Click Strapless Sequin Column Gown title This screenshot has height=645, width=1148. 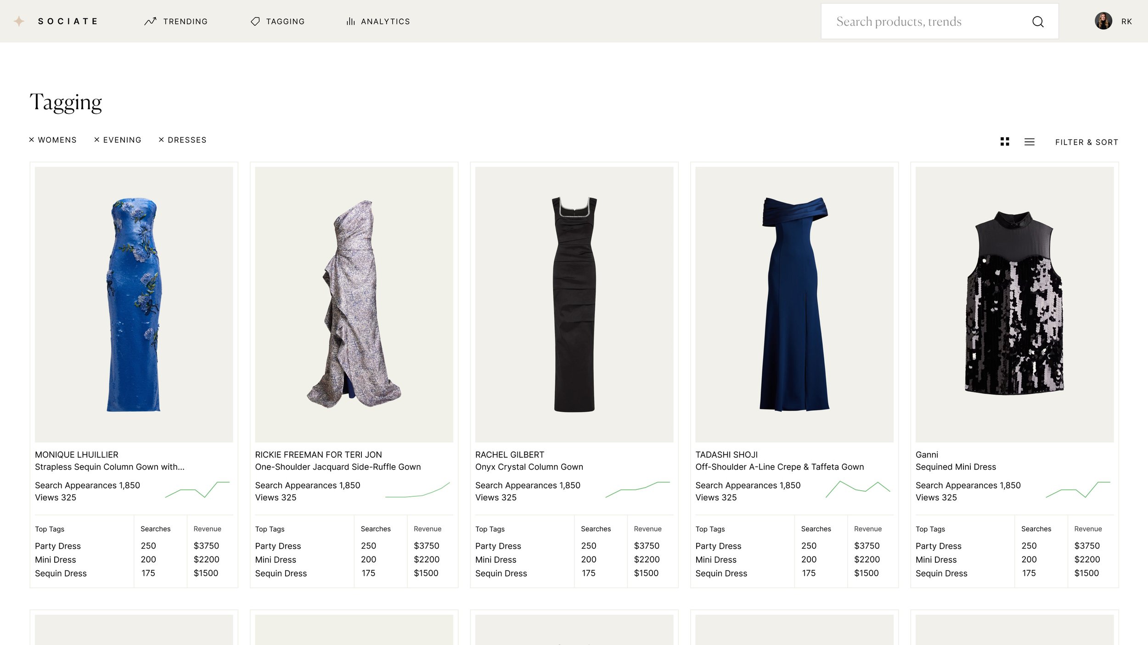tap(110, 467)
